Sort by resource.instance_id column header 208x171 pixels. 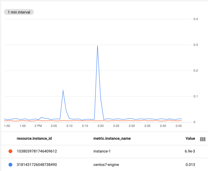point(34,138)
